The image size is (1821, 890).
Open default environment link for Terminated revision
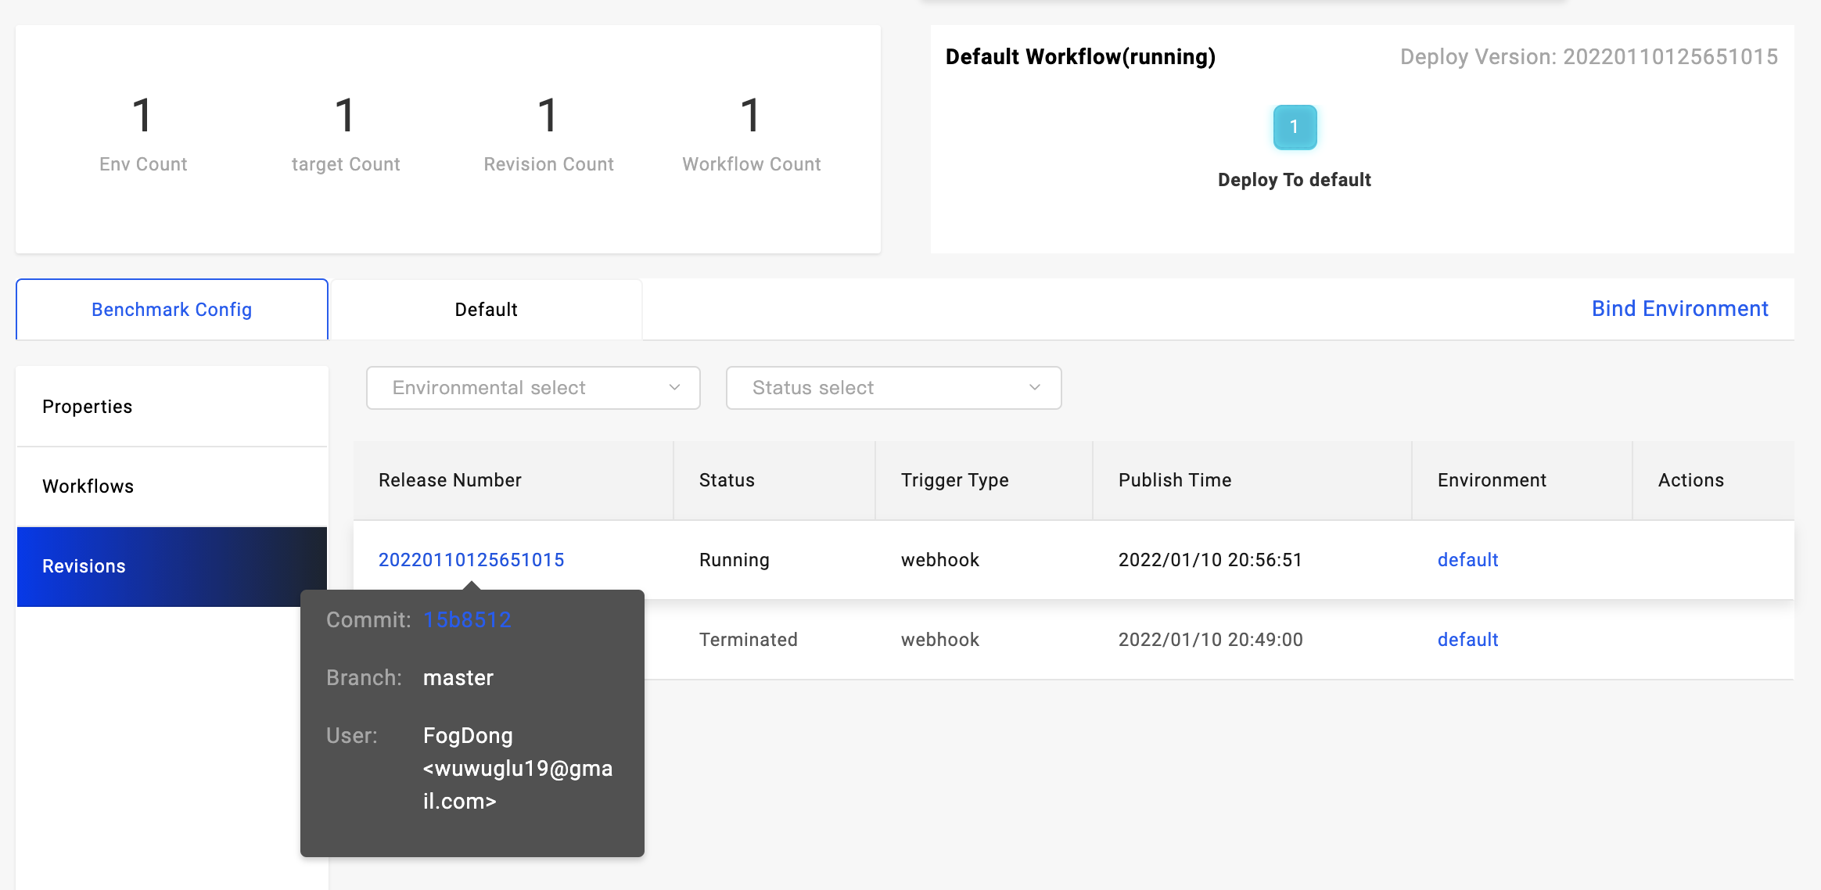pos(1467,640)
